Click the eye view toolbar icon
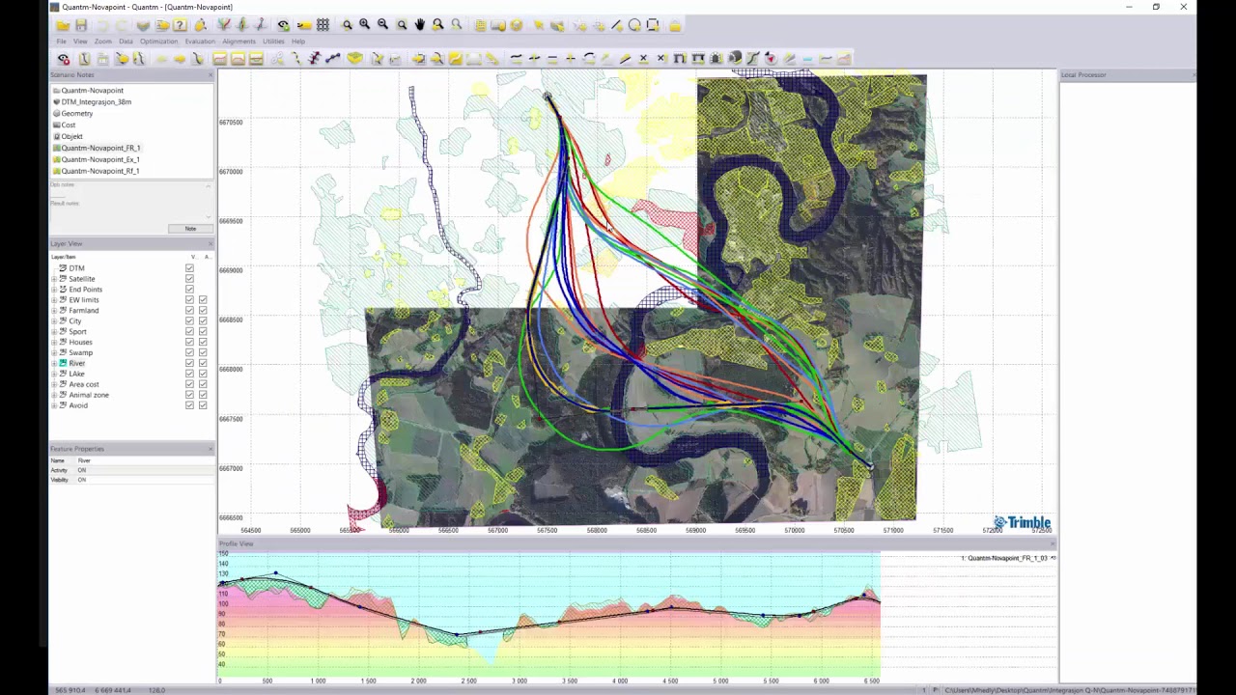The height and width of the screenshot is (695, 1236). click(283, 25)
